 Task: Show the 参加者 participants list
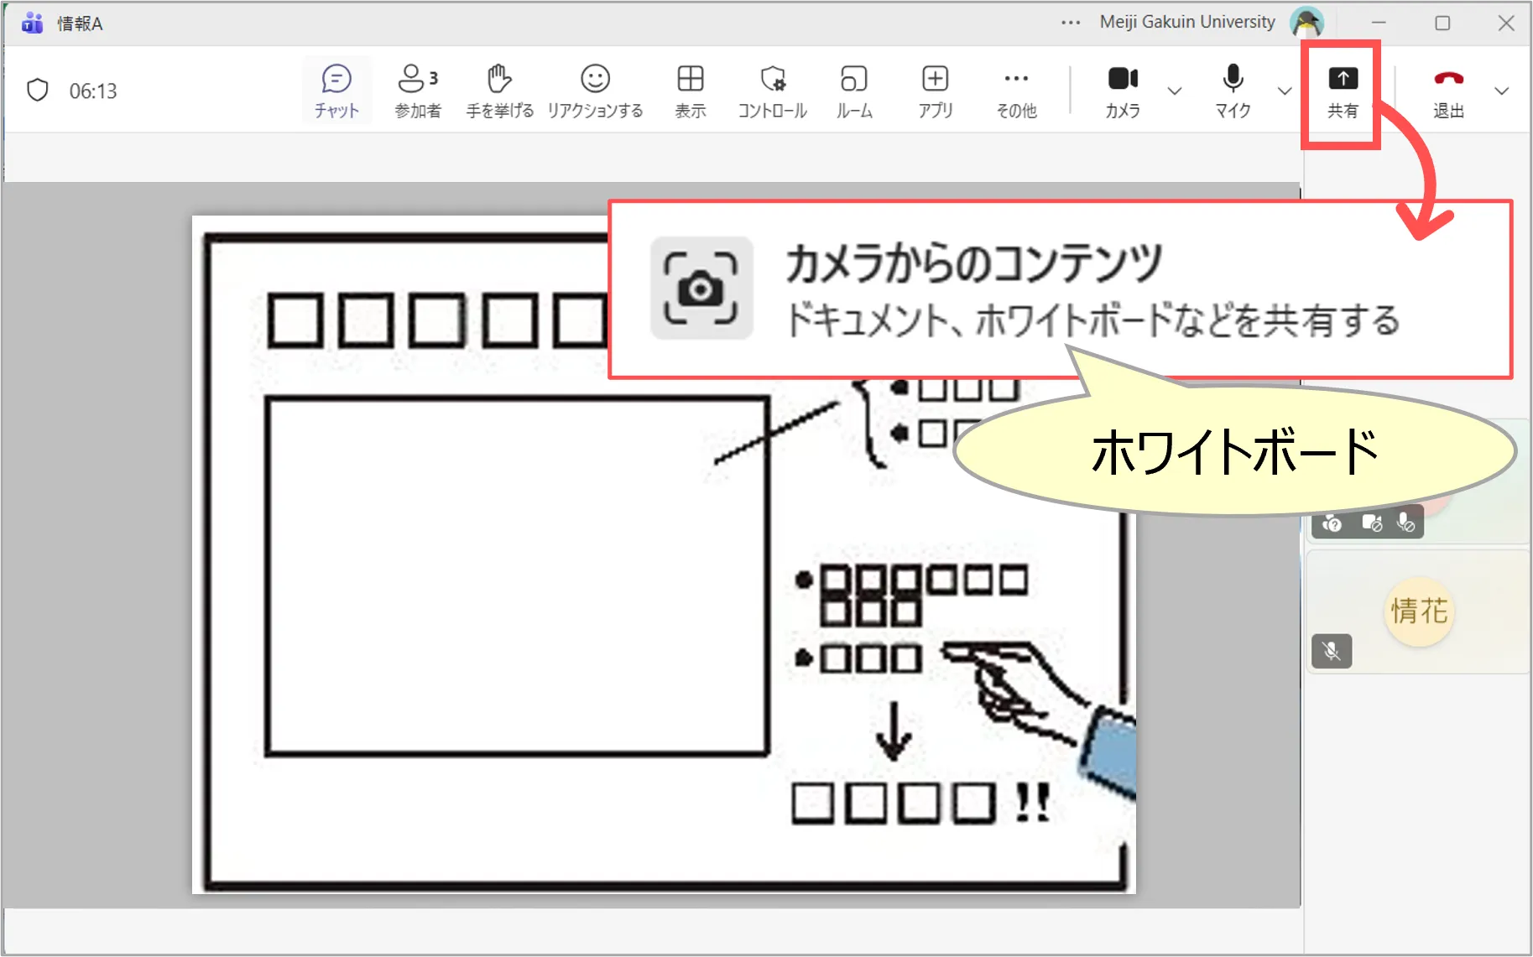(x=417, y=91)
